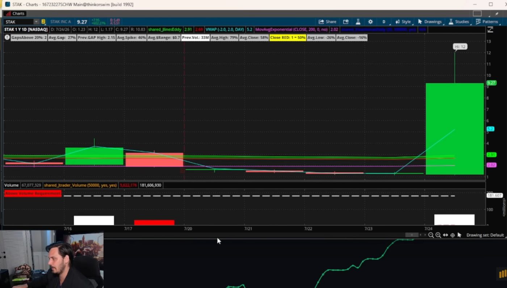Click the shared_JlinesEddy study label
Viewport: 507px width, 288px height.
click(165, 29)
